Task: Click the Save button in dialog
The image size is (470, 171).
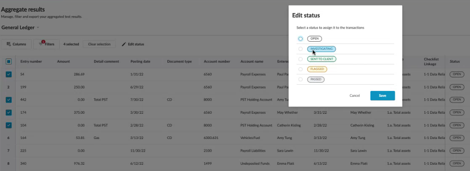Action: click(x=382, y=96)
